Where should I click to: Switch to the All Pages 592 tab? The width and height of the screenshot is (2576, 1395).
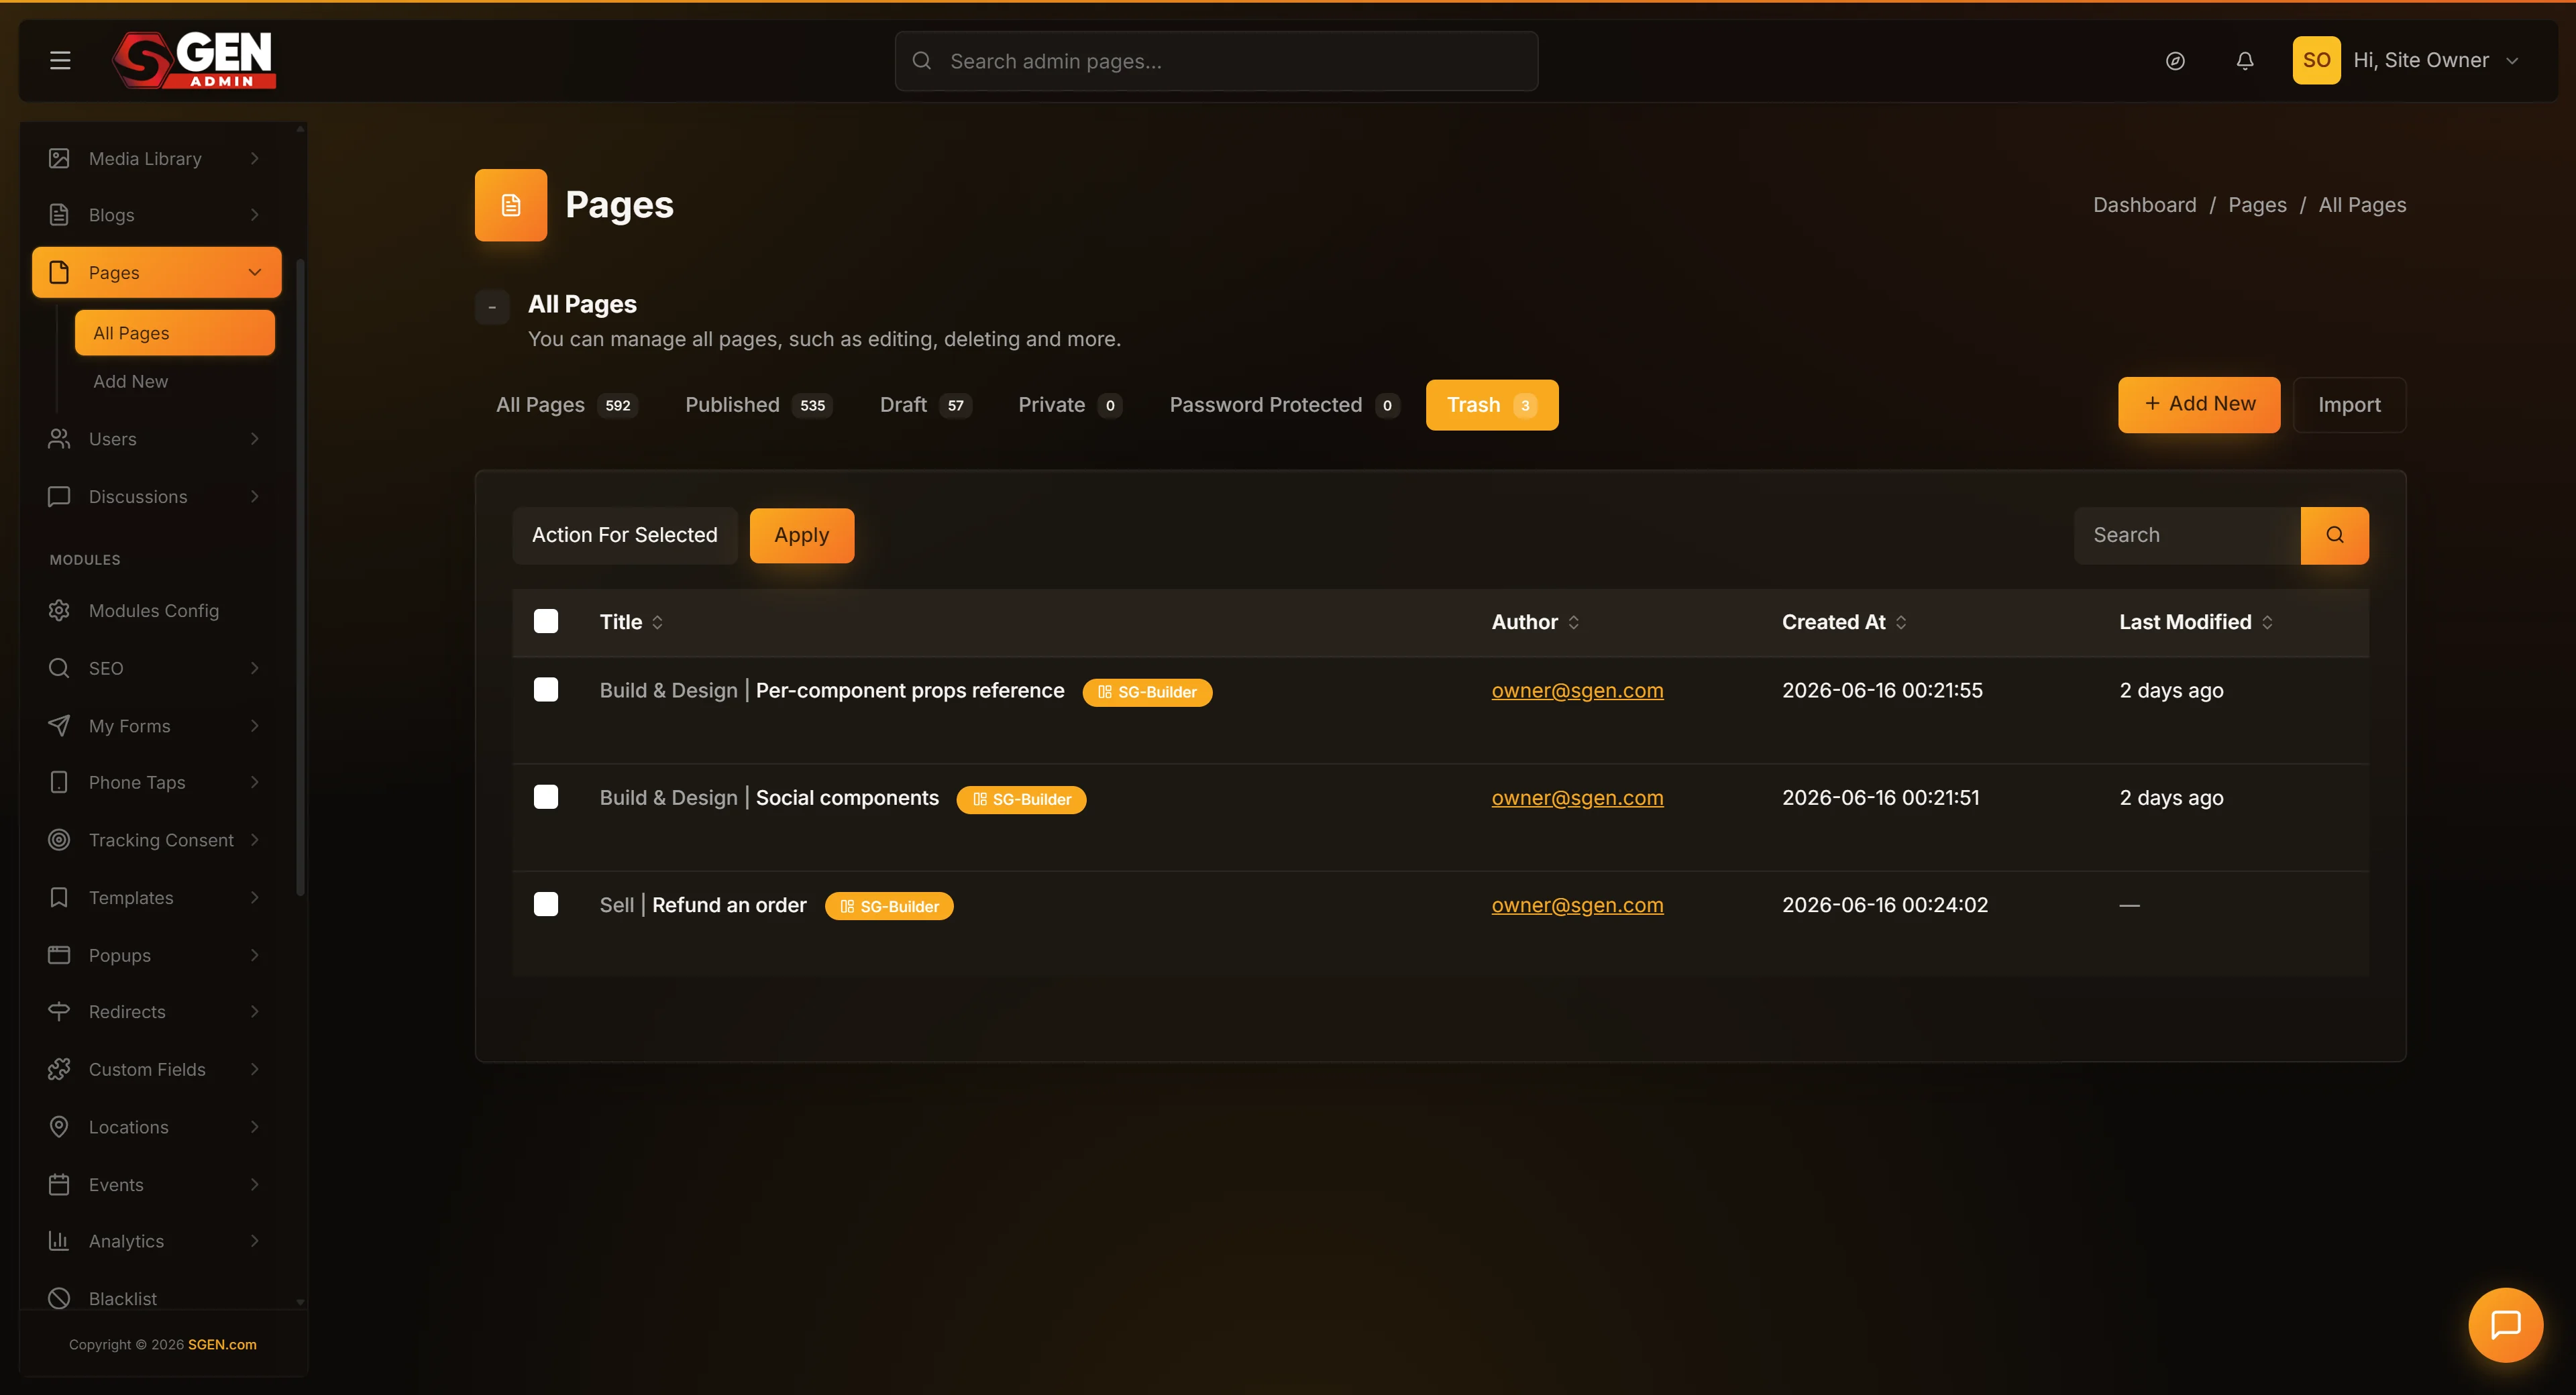pyautogui.click(x=567, y=405)
